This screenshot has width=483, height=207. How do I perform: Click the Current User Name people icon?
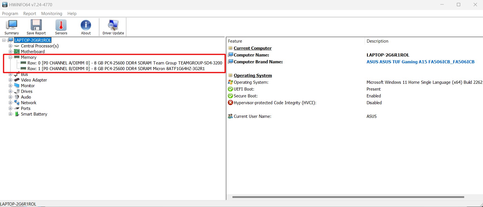tap(230, 116)
